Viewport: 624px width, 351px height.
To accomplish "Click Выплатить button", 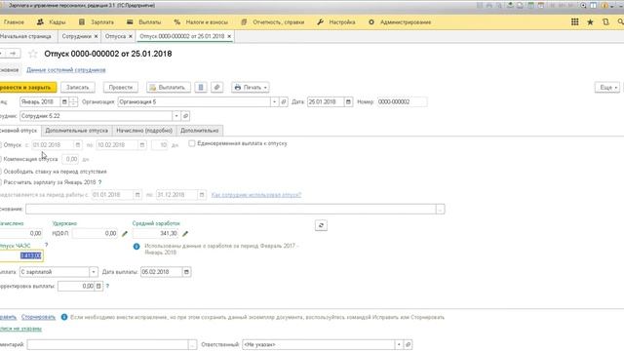I will coord(169,87).
